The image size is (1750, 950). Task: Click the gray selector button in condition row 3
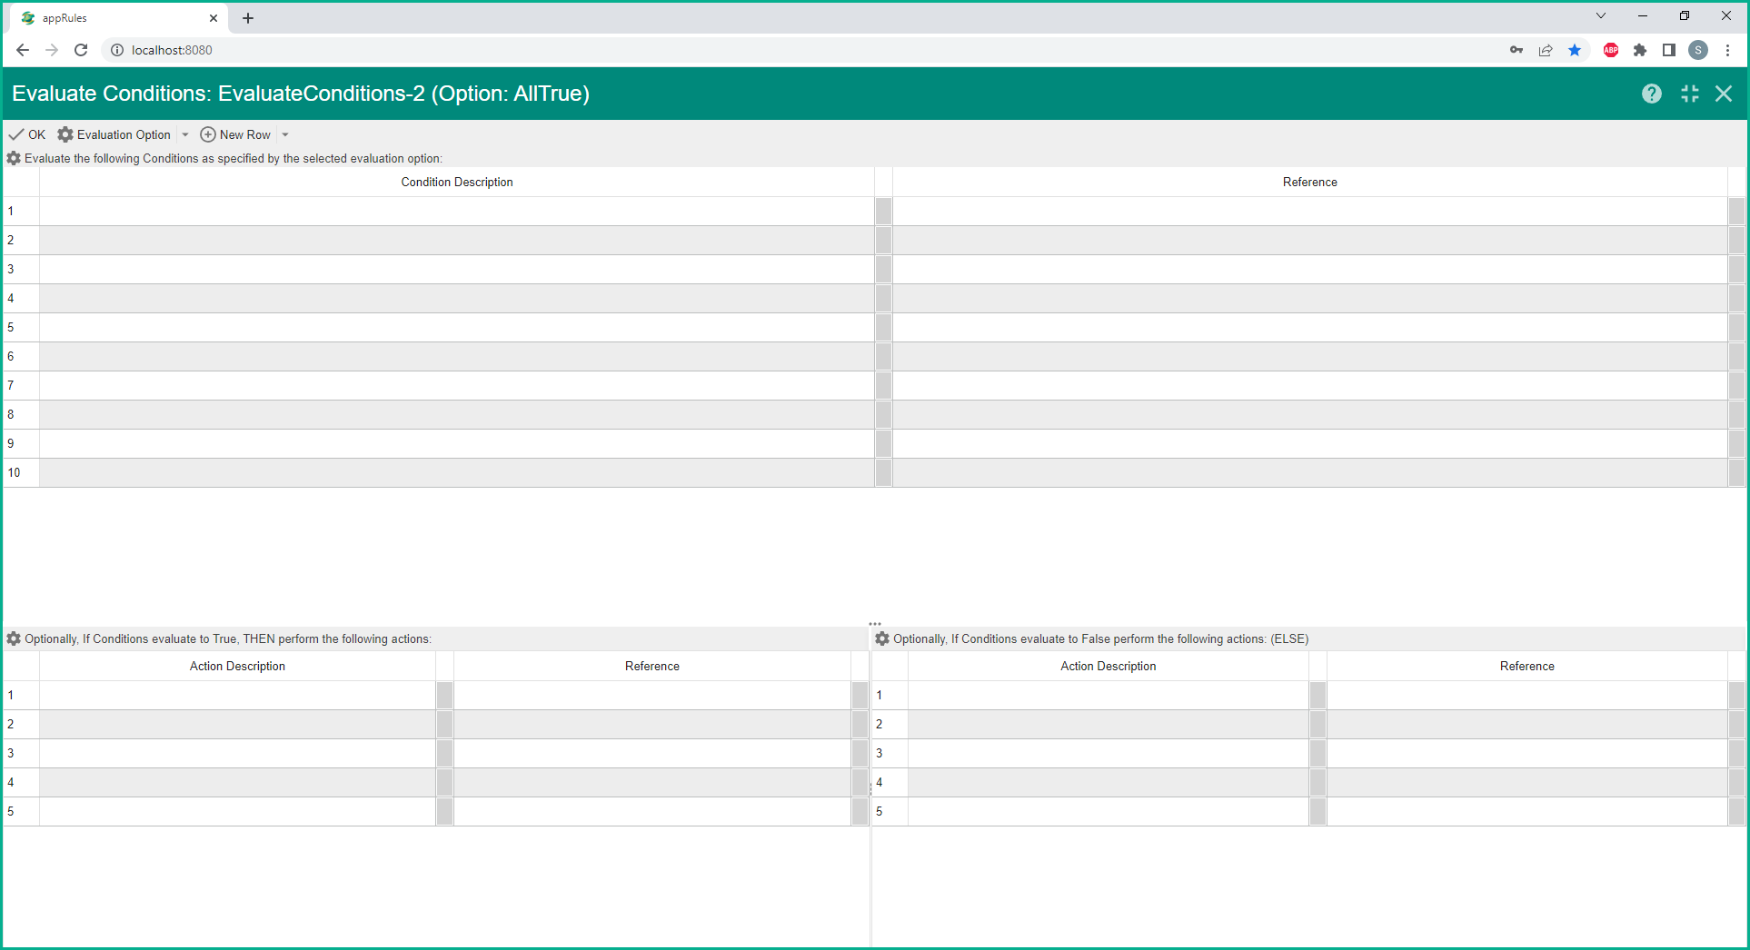coord(883,270)
